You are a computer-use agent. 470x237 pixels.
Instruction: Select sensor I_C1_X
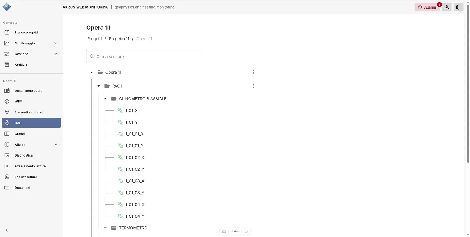pyautogui.click(x=132, y=110)
